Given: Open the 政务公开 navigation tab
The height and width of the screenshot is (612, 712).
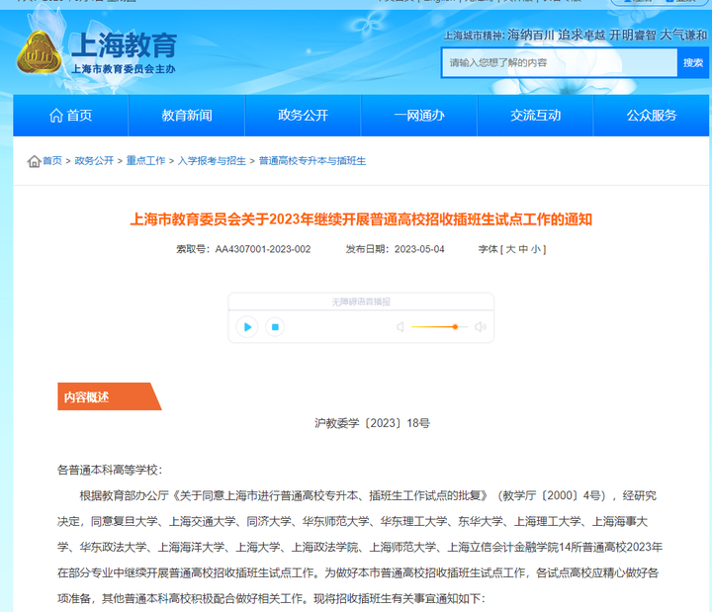Looking at the screenshot, I should click(303, 116).
